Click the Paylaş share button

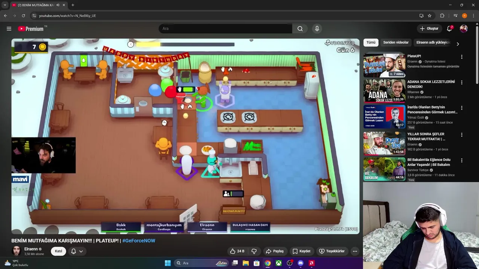point(275,251)
